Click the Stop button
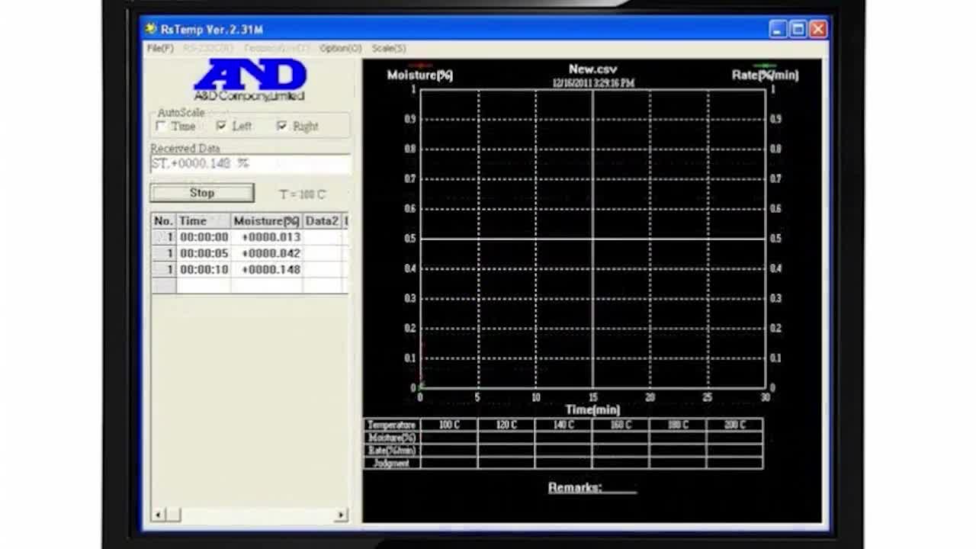The image size is (976, 549). 202,193
